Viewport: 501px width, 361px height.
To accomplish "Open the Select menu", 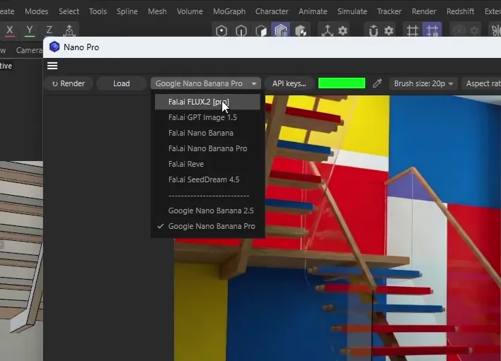I will [x=69, y=11].
